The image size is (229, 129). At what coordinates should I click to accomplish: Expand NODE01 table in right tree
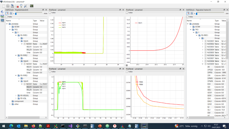203,41
